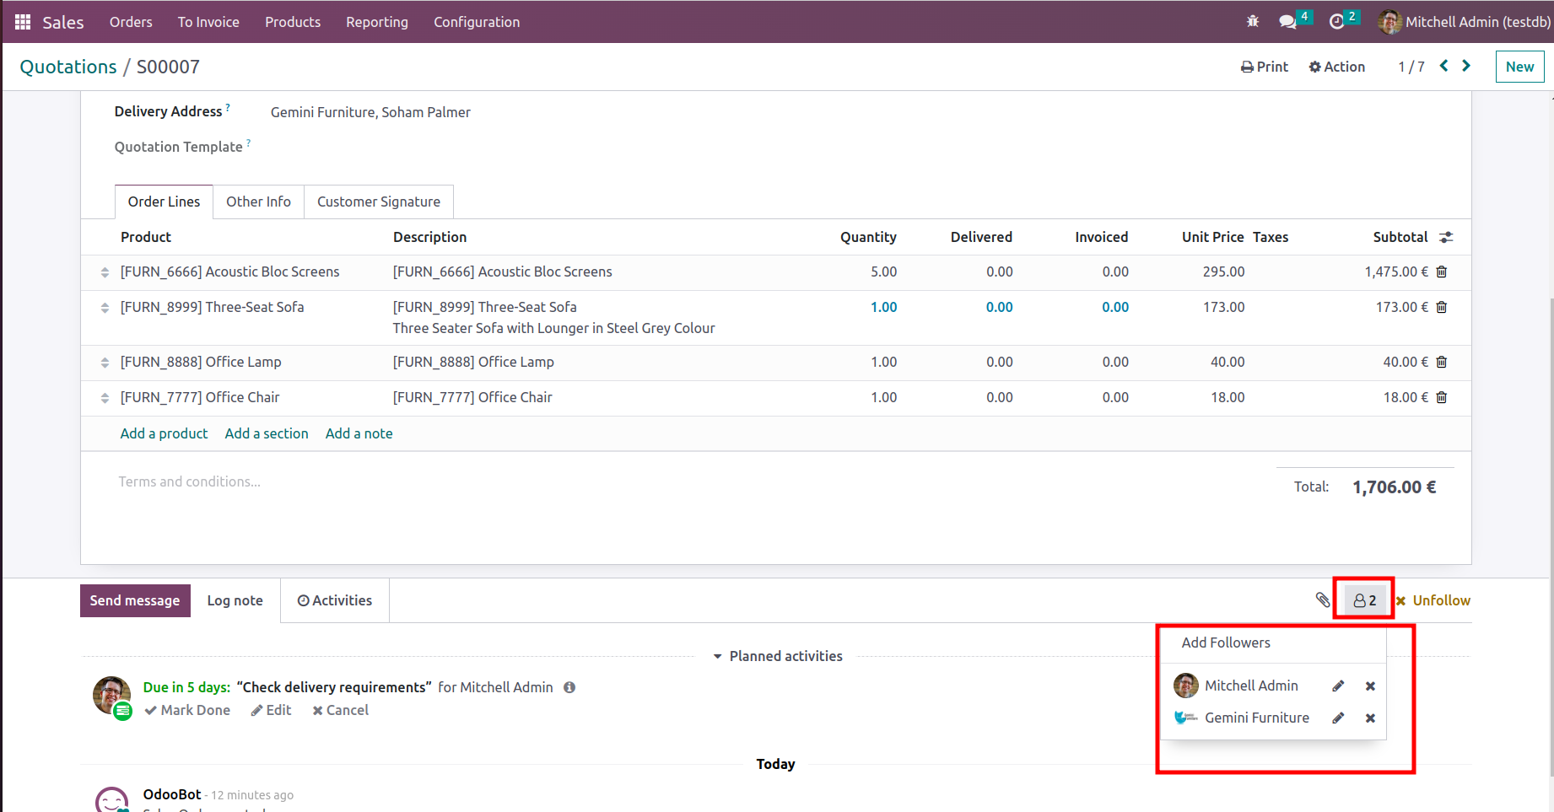Open the Reporting menu
This screenshot has height=812, width=1554.
tap(376, 22)
